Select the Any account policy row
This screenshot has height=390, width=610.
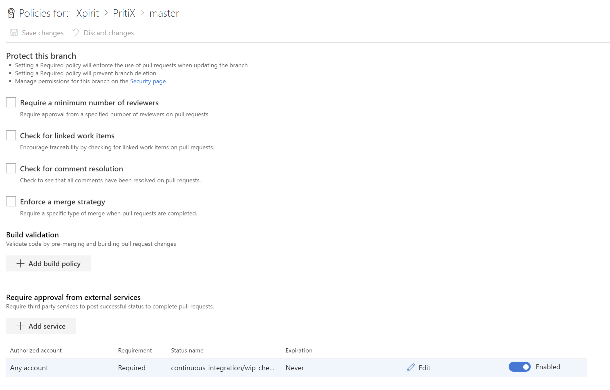(29, 368)
